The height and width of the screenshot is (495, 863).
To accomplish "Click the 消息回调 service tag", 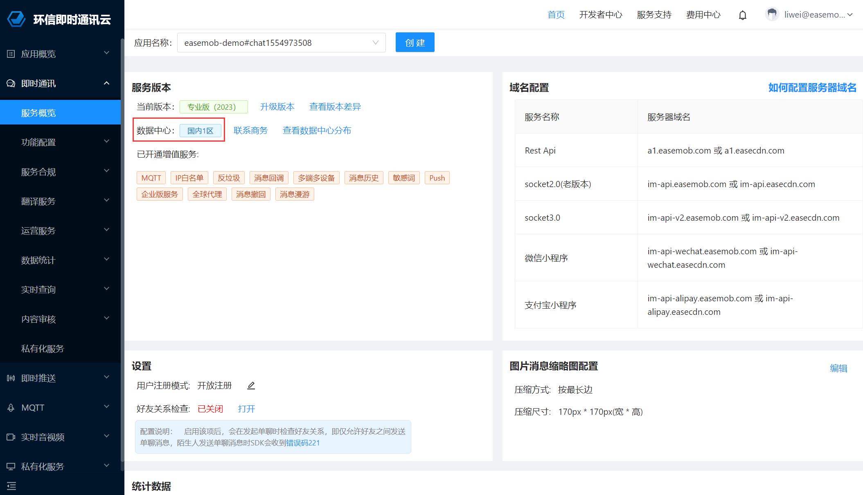I will pos(269,178).
